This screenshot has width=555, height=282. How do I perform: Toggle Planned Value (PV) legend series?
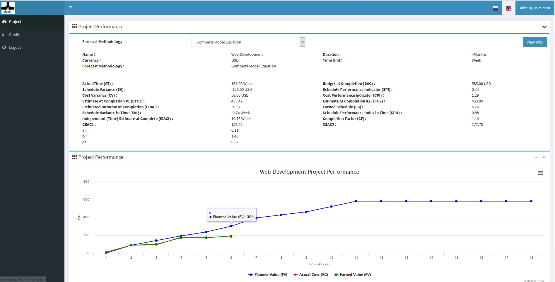click(x=268, y=275)
